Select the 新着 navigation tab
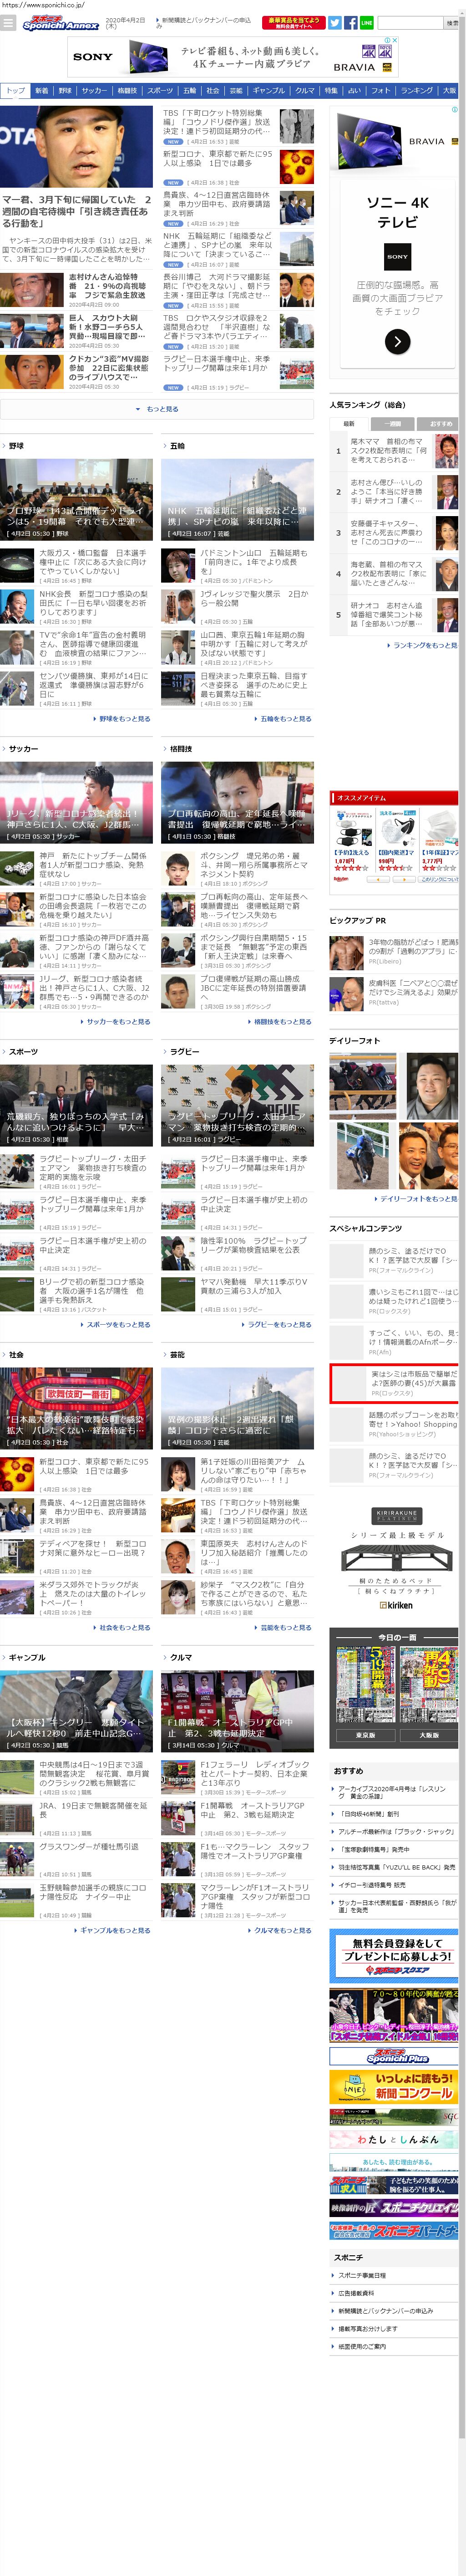Viewport: 466px width, 2576px height. point(42,90)
